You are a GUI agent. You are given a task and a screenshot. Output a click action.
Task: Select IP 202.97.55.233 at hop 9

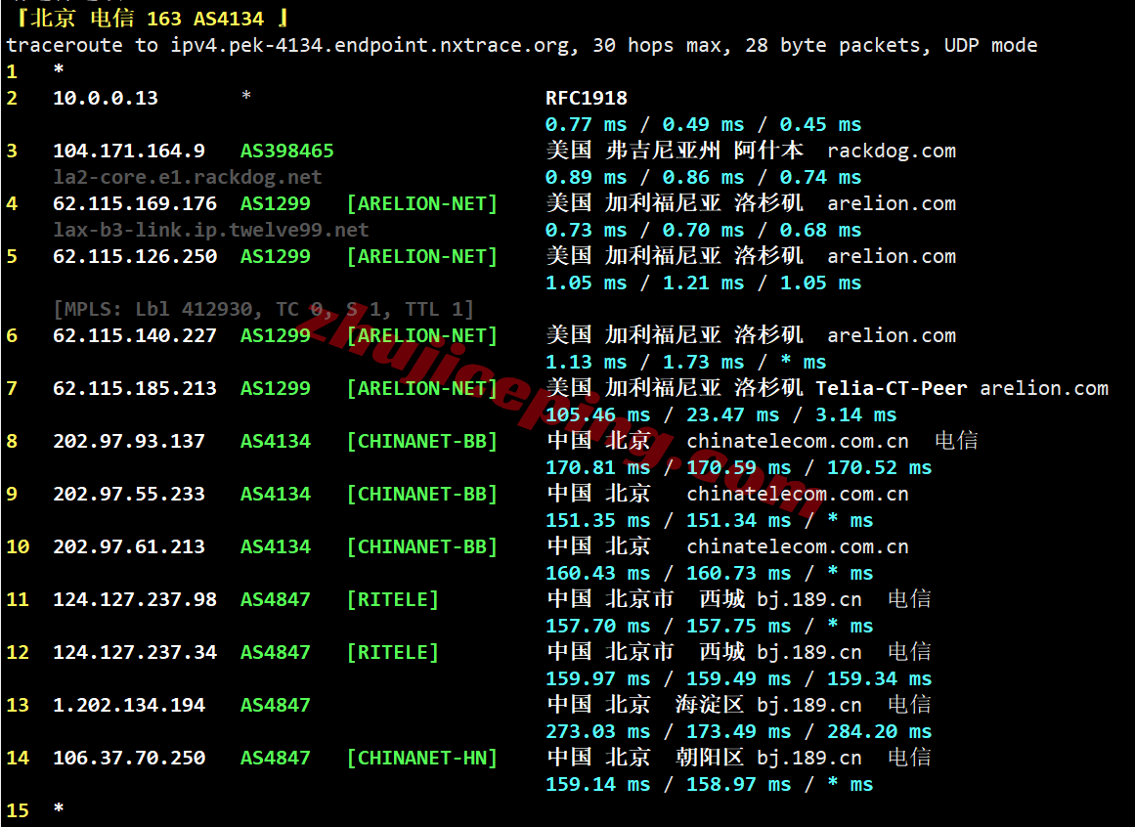(129, 495)
